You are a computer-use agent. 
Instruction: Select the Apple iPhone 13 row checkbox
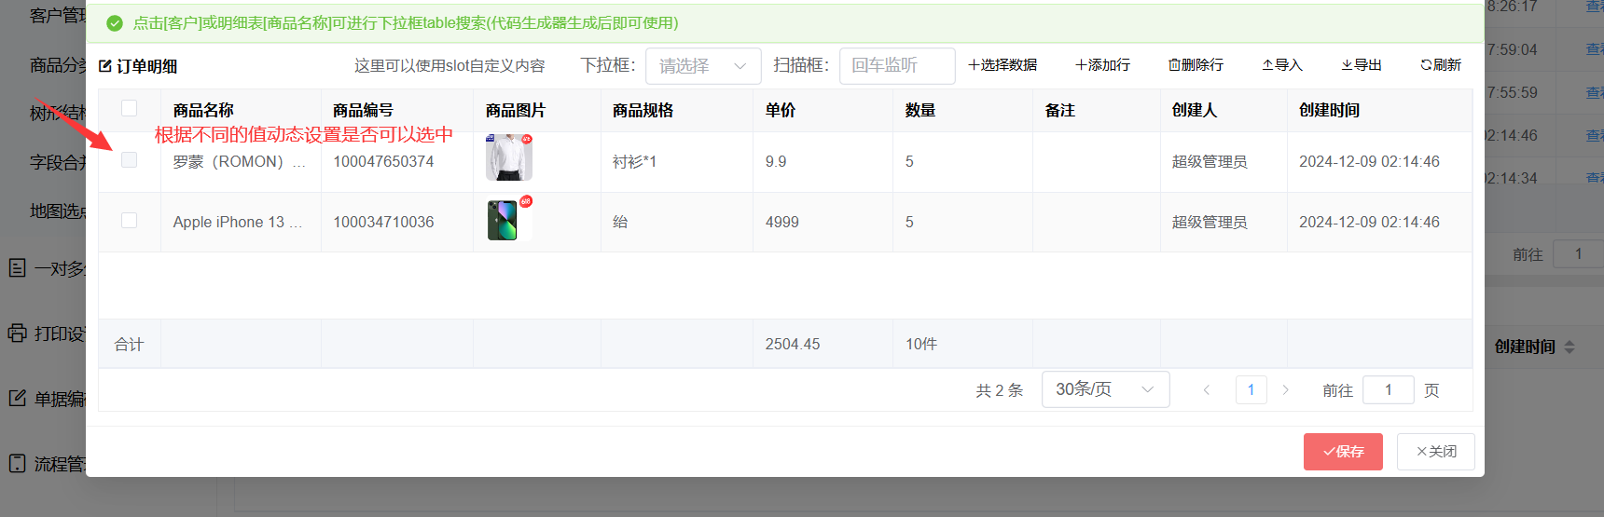pos(129,221)
